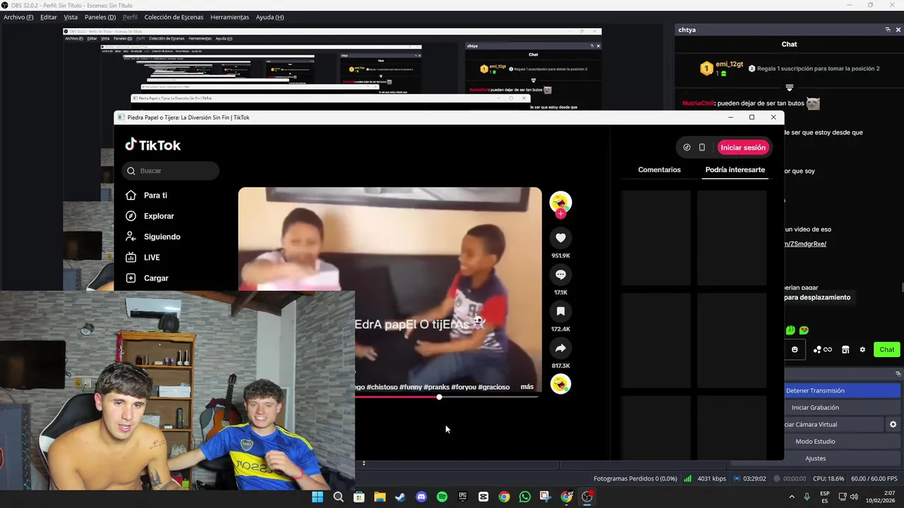Click the #gracioso hashtag
Image resolution: width=904 pixels, height=508 pixels.
pos(494,387)
